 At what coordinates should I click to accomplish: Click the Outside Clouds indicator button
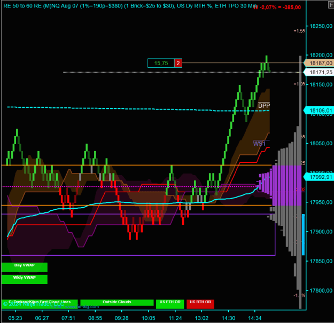click(116, 302)
